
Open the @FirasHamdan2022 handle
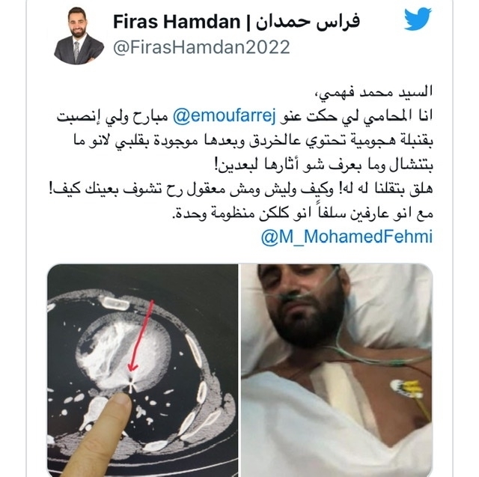pyautogui.click(x=201, y=47)
